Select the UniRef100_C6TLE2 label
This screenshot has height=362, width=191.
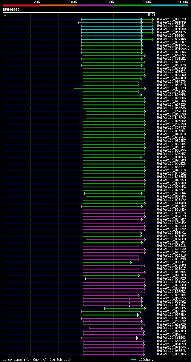[x=171, y=59]
